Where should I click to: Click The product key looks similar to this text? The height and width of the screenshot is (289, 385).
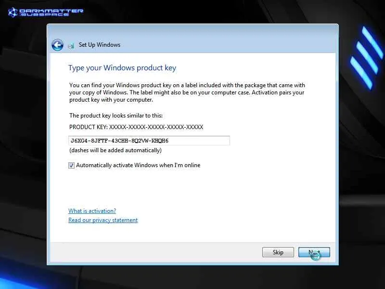point(116,116)
